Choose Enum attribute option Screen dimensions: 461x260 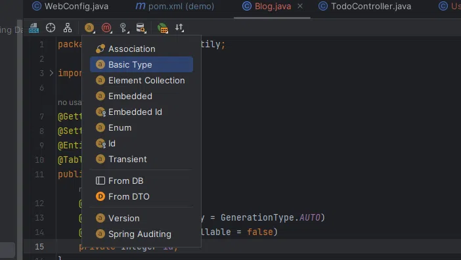pyautogui.click(x=141, y=127)
